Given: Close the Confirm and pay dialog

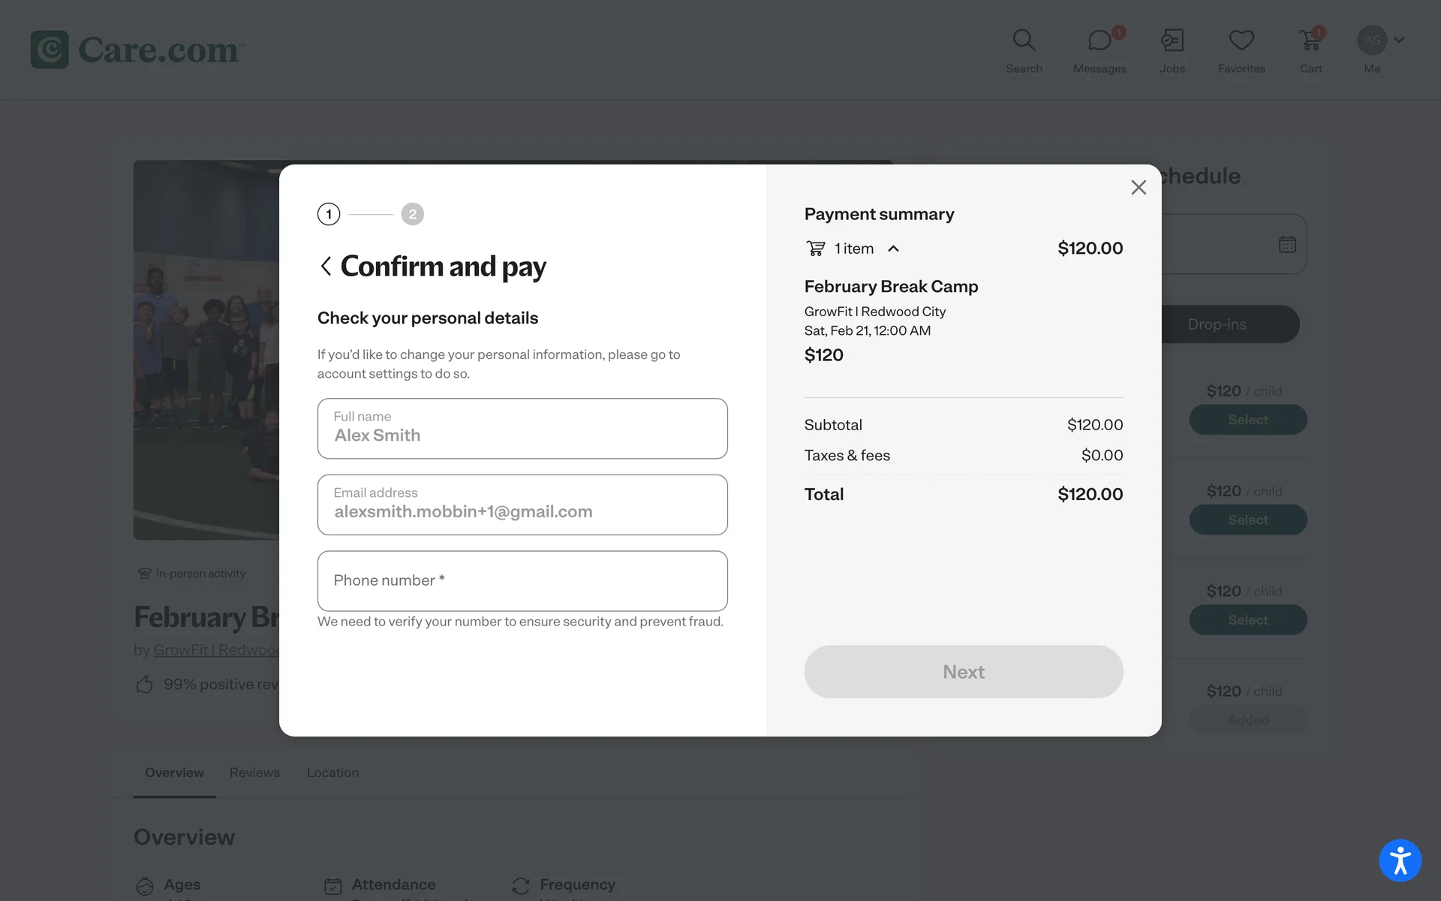Looking at the screenshot, I should click(x=1139, y=188).
